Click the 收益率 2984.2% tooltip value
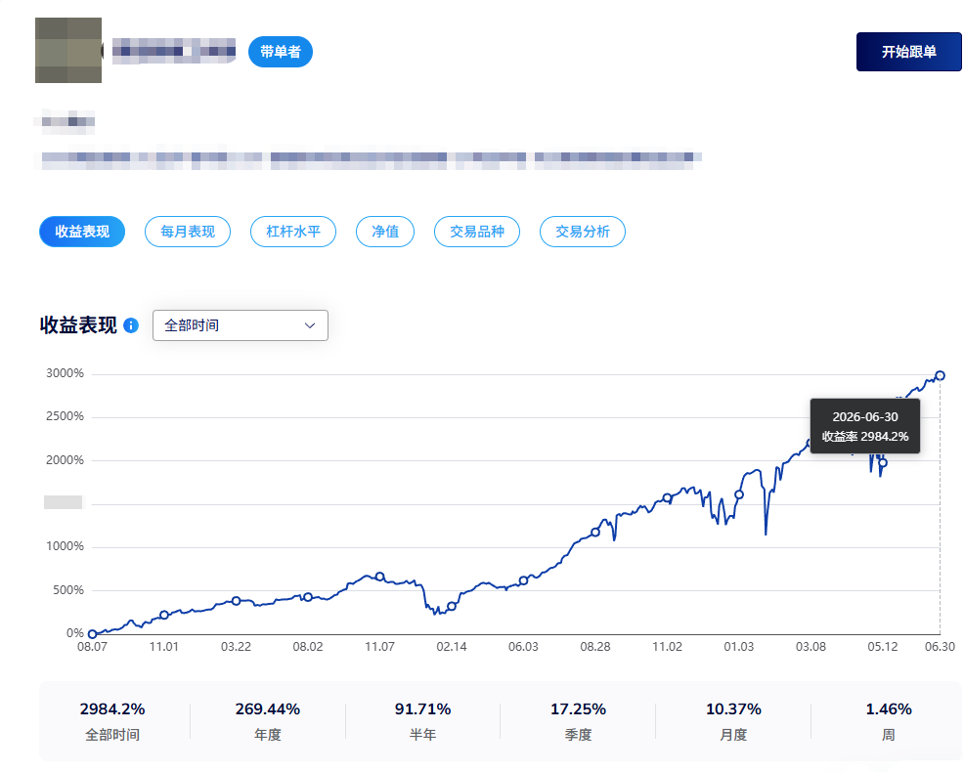 pos(865,437)
